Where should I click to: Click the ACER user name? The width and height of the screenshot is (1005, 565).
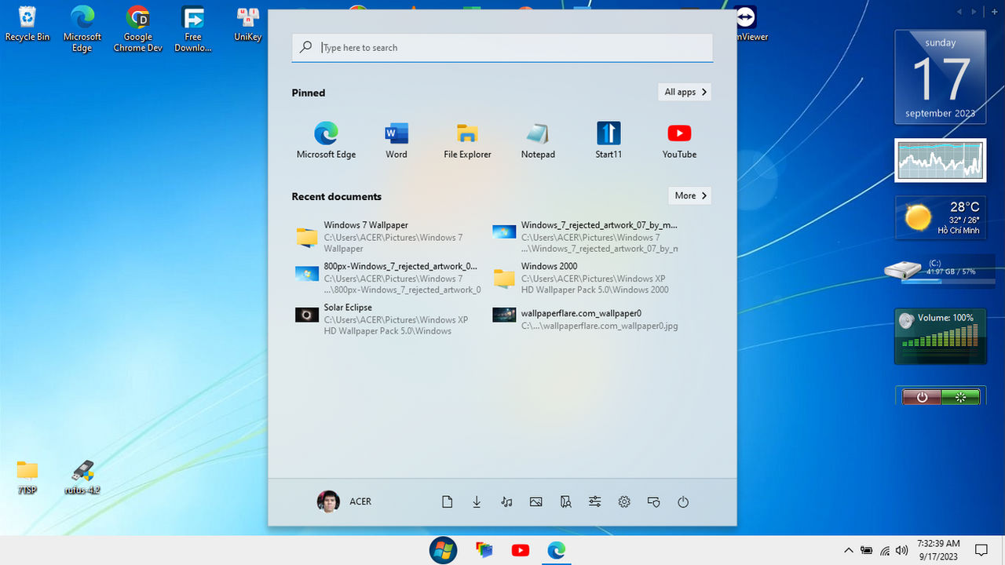(360, 501)
